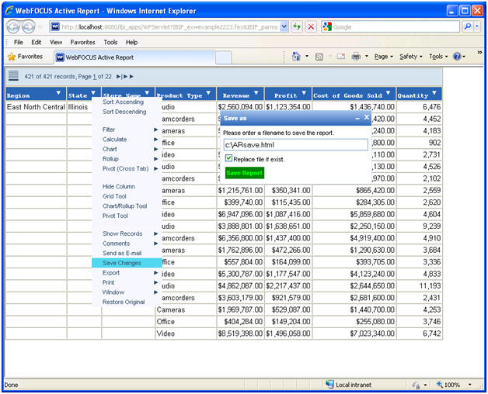Open the Revenue column dropdown arrow
Screen dimensions: 488x394
pos(256,93)
